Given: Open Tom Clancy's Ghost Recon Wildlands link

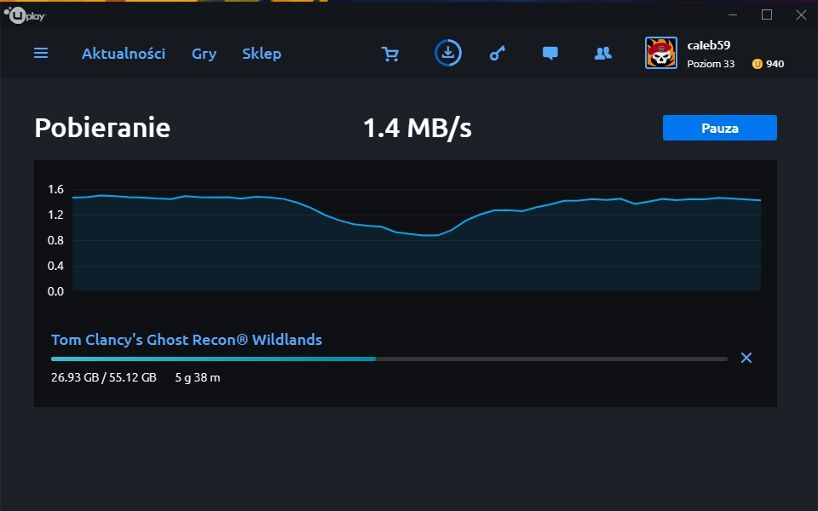Looking at the screenshot, I should tap(187, 340).
